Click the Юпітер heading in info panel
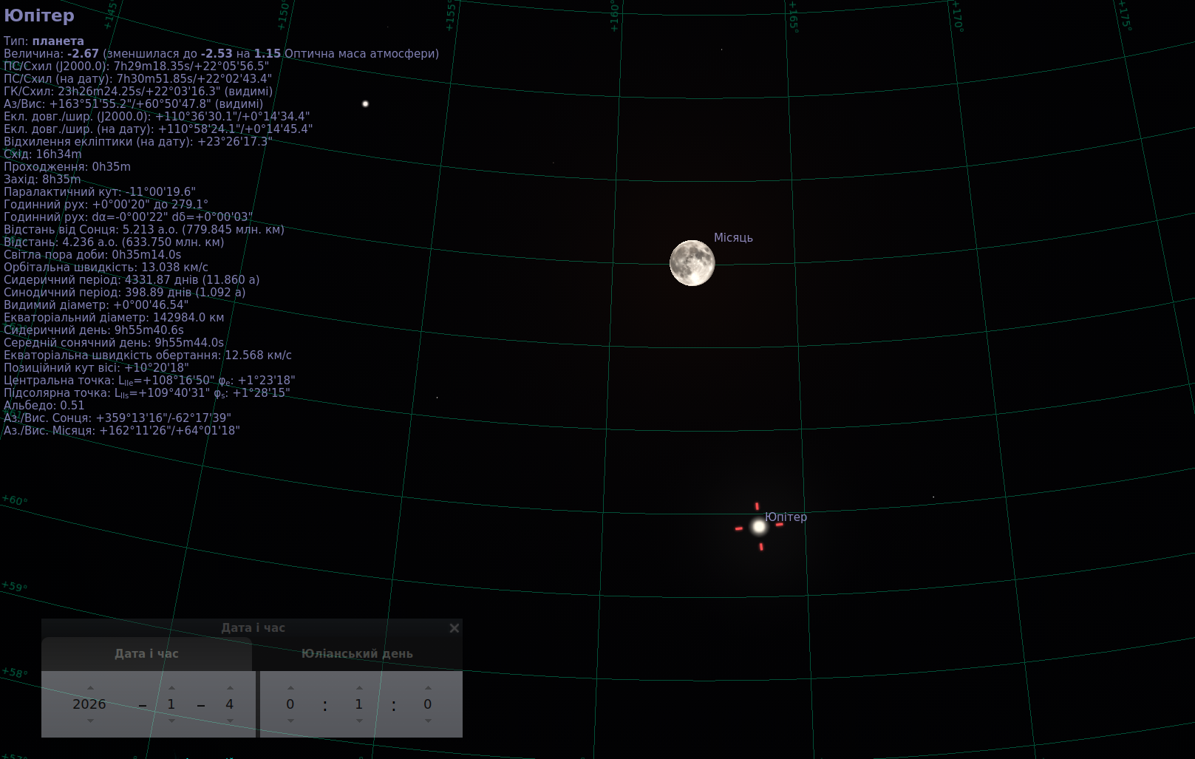The width and height of the screenshot is (1195, 759). click(x=39, y=16)
